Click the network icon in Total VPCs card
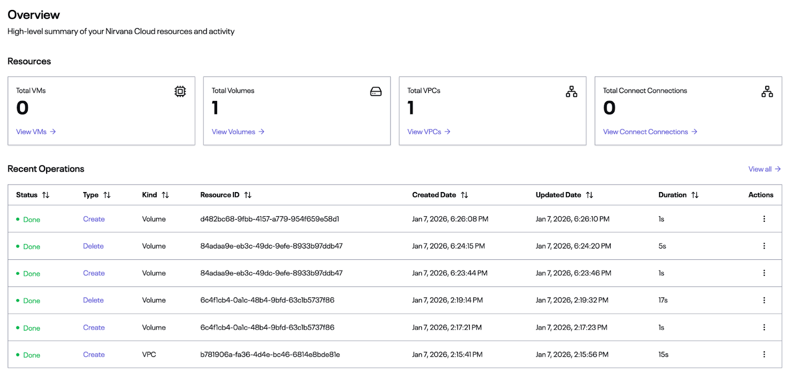 (571, 92)
